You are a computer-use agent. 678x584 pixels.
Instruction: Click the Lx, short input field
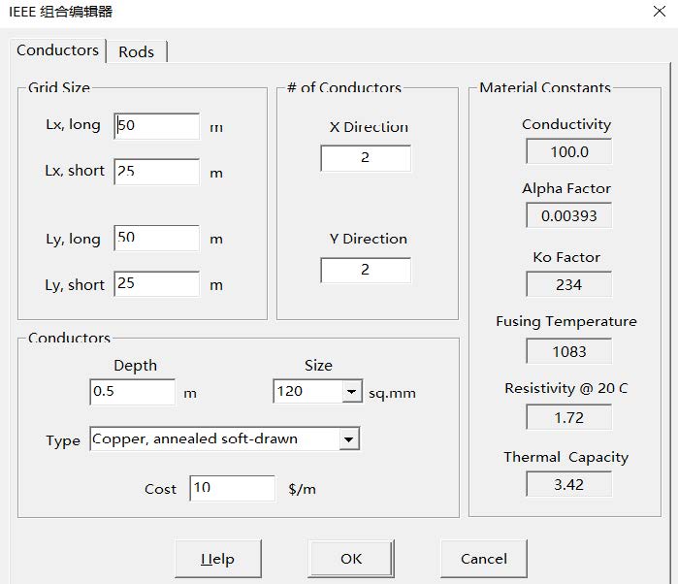tap(157, 172)
